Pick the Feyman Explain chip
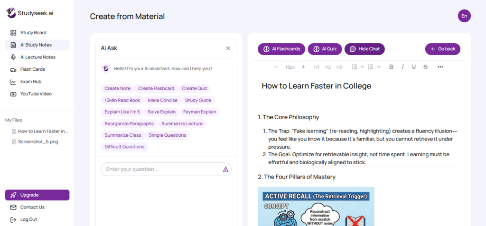 click(x=200, y=112)
